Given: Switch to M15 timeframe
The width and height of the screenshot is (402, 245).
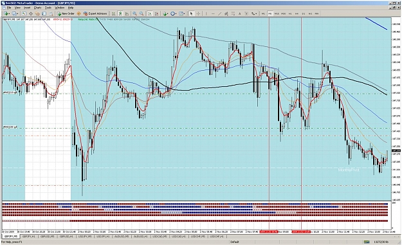Looking at the screenshot, I should tap(277, 14).
